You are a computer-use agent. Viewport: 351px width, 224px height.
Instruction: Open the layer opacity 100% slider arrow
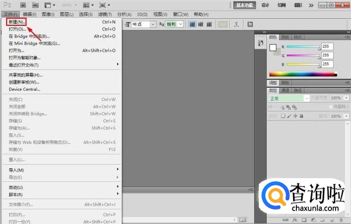tap(346, 98)
